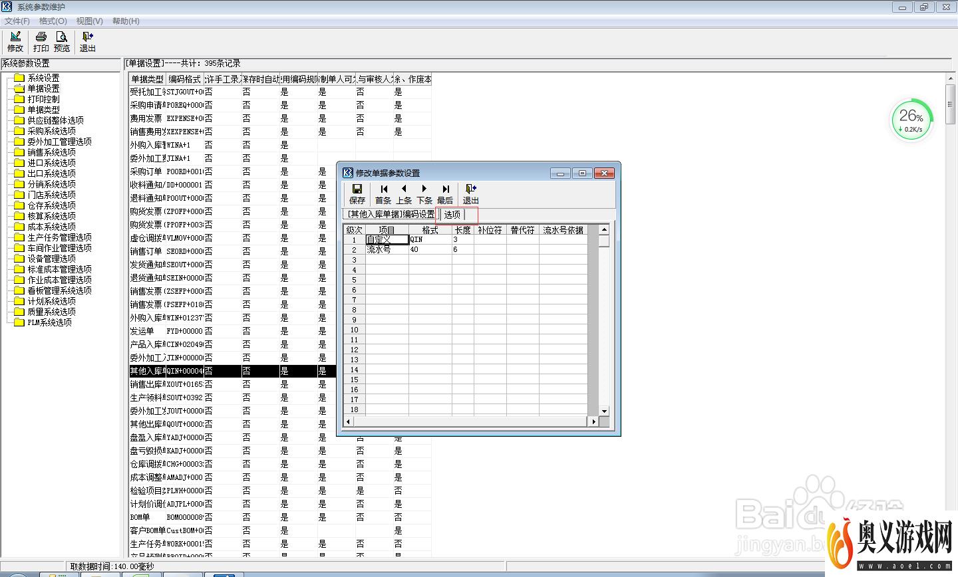958x577 pixels.
Task: Open the 帮助(H) menu
Action: point(126,21)
